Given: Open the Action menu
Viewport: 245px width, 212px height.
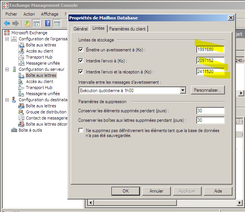Looking at the screenshot, I should coord(29,14).
